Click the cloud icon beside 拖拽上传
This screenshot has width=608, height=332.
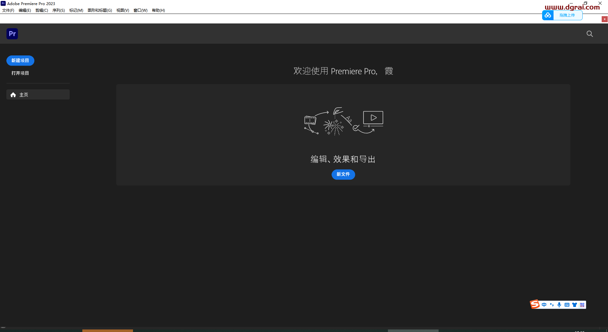[x=548, y=15]
